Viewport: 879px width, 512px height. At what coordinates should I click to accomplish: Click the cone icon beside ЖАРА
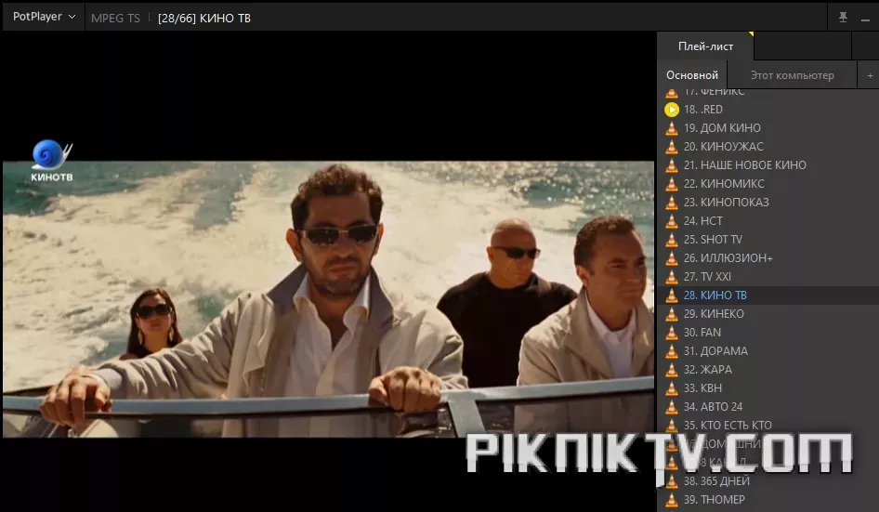672,369
